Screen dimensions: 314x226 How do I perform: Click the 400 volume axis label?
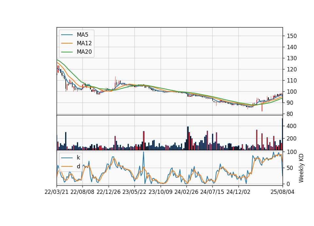pyautogui.click(x=292, y=126)
